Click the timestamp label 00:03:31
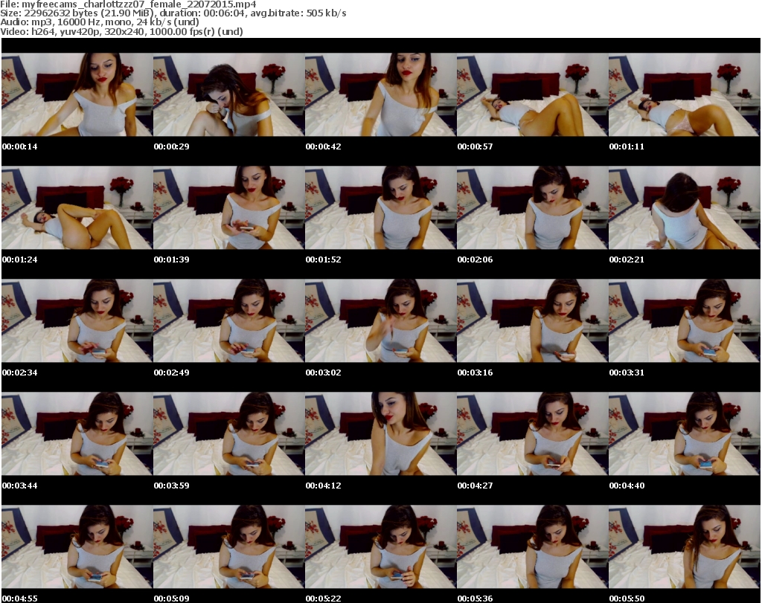Image resolution: width=762 pixels, height=603 pixels. pos(627,373)
